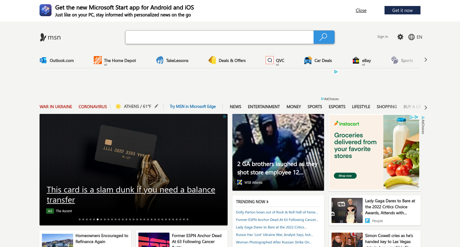Open Russia Has 'Lost' Ukraine War link
Screen dimensions: 460x247
tap(274, 235)
